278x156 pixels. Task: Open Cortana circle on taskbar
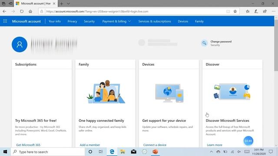(x=90, y=152)
